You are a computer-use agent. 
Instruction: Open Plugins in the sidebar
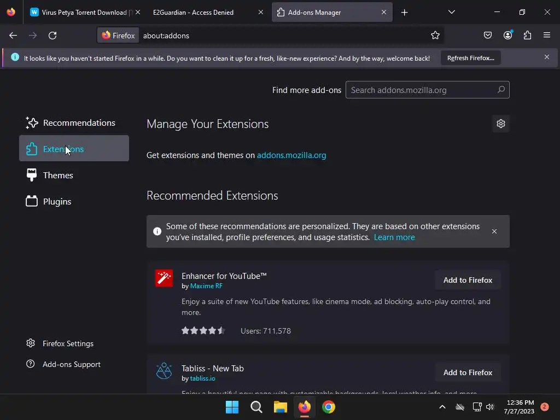coord(74,201)
